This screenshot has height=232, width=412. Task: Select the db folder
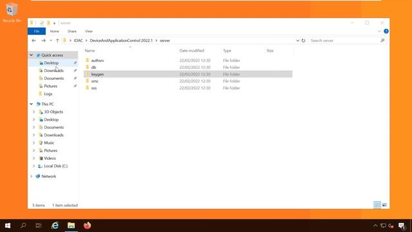[188, 67]
